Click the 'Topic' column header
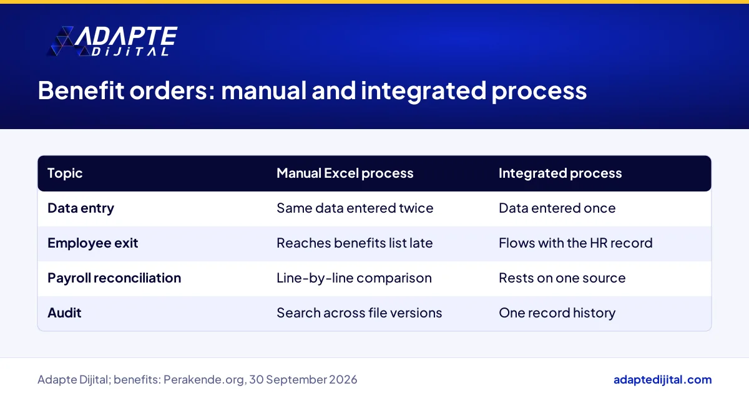 point(65,173)
